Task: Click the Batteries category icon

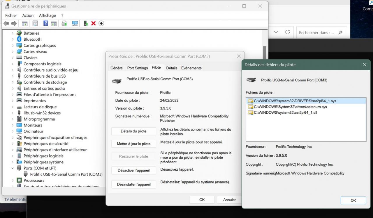Action: (19, 33)
